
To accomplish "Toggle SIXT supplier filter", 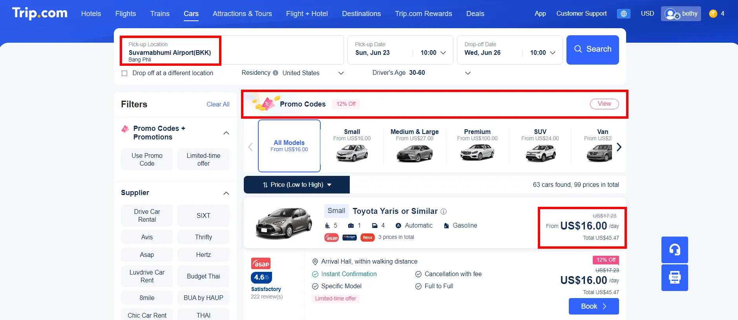I will coord(203,215).
